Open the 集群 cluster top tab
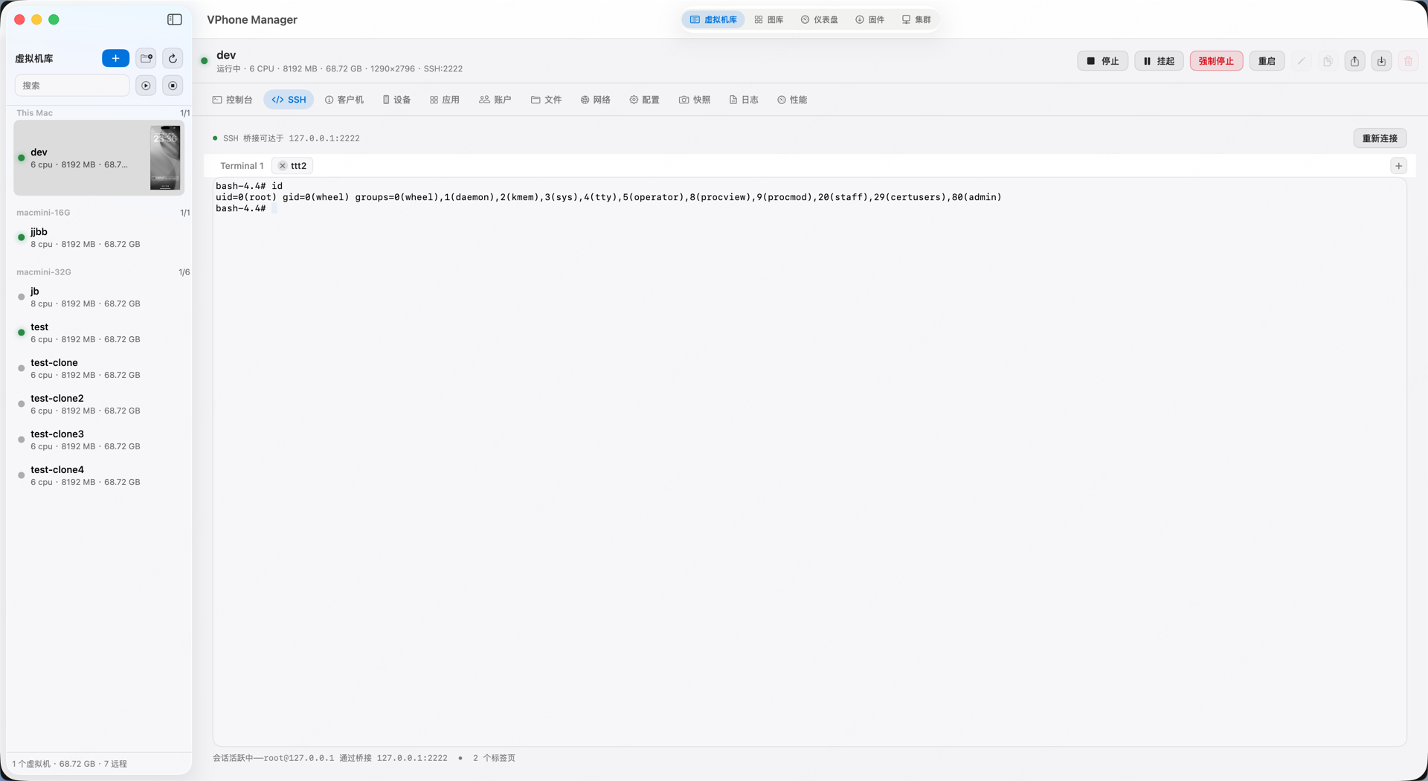 click(916, 19)
